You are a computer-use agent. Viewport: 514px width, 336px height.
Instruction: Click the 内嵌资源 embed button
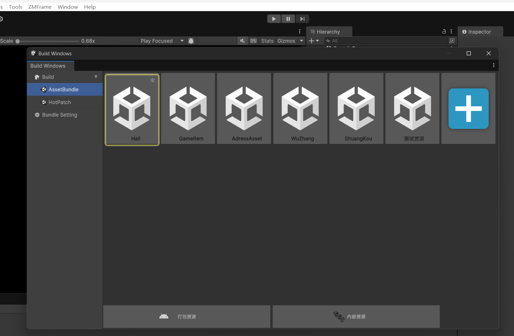[356, 316]
